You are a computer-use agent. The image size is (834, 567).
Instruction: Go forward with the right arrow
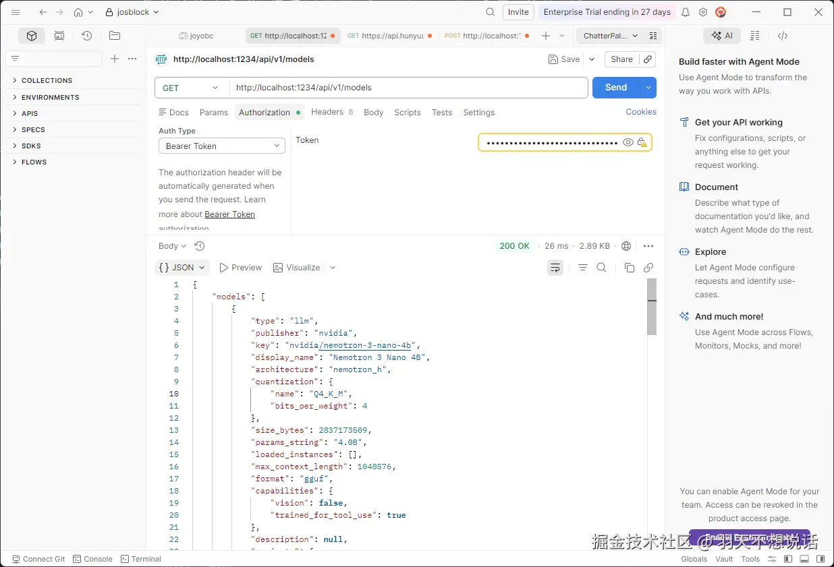(60, 12)
